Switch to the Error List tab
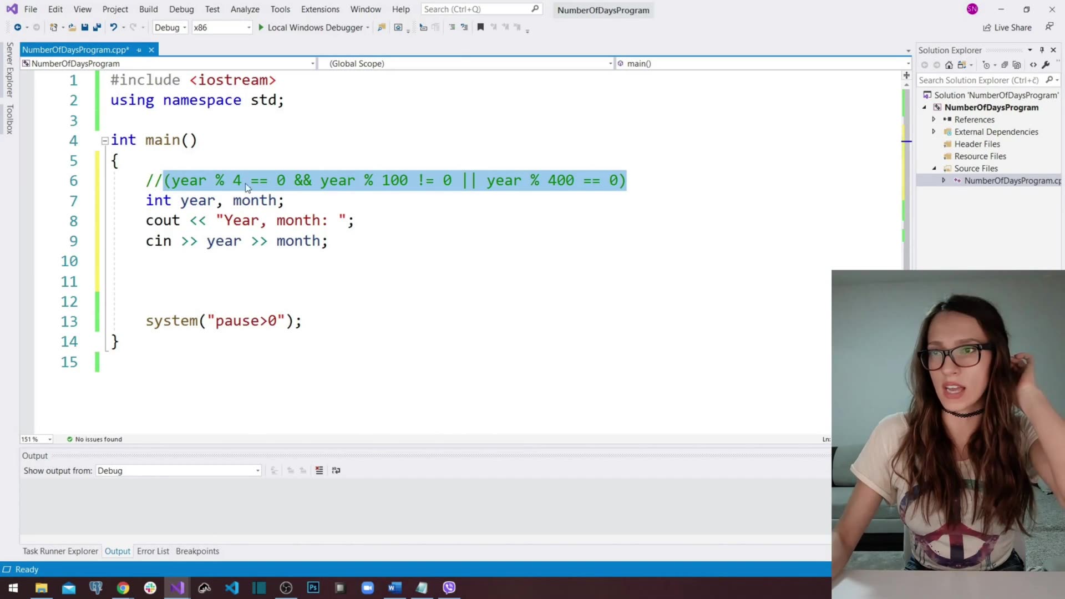 click(153, 551)
